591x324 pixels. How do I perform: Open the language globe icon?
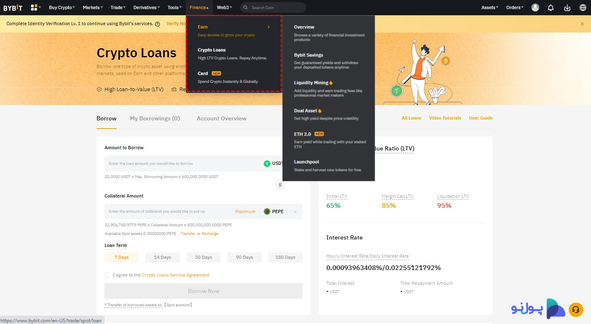pyautogui.click(x=583, y=7)
